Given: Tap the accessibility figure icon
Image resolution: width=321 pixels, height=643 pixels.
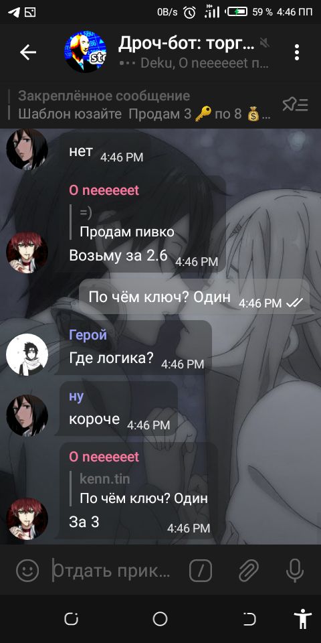Looking at the screenshot, I should [x=302, y=619].
